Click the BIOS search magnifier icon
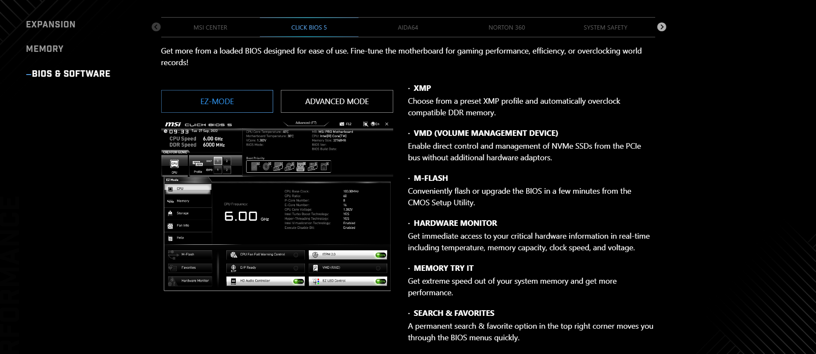 click(x=365, y=124)
